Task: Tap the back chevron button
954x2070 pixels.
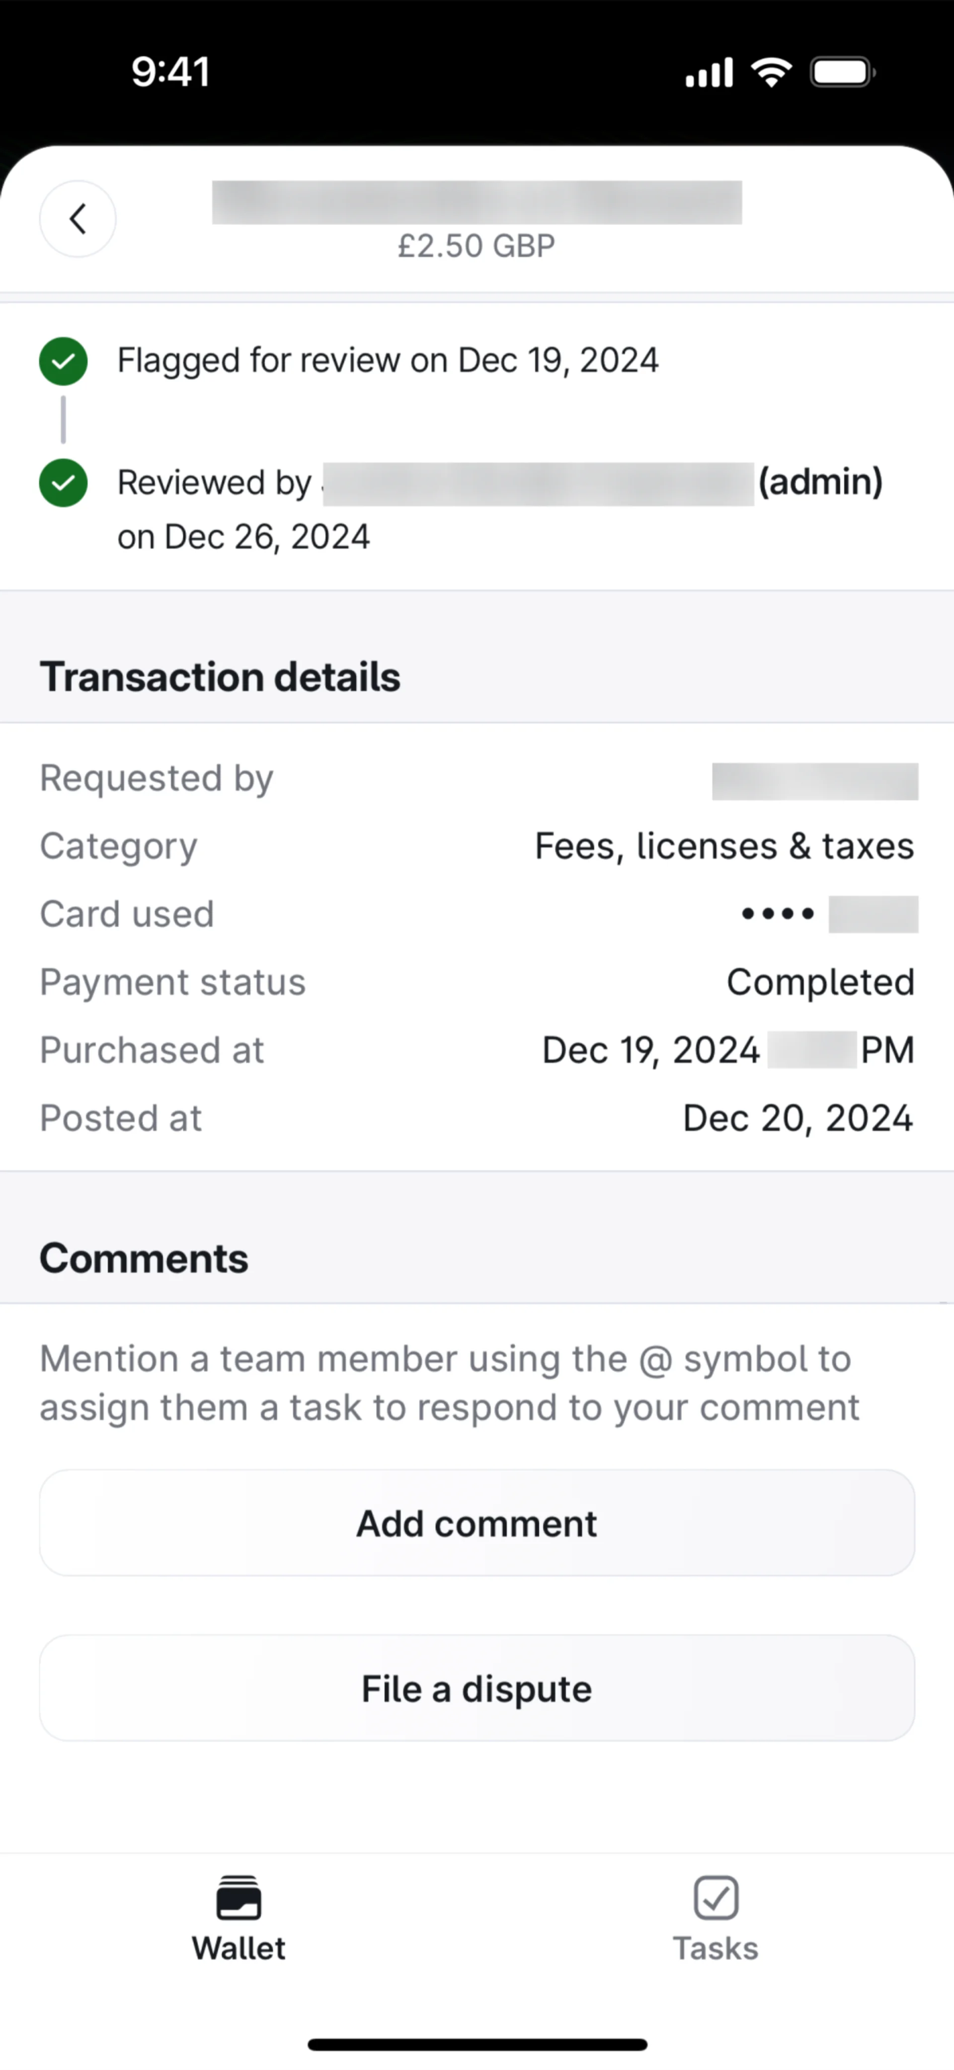Action: click(x=78, y=218)
